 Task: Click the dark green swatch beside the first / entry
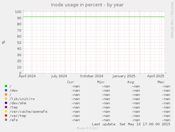(6, 86)
